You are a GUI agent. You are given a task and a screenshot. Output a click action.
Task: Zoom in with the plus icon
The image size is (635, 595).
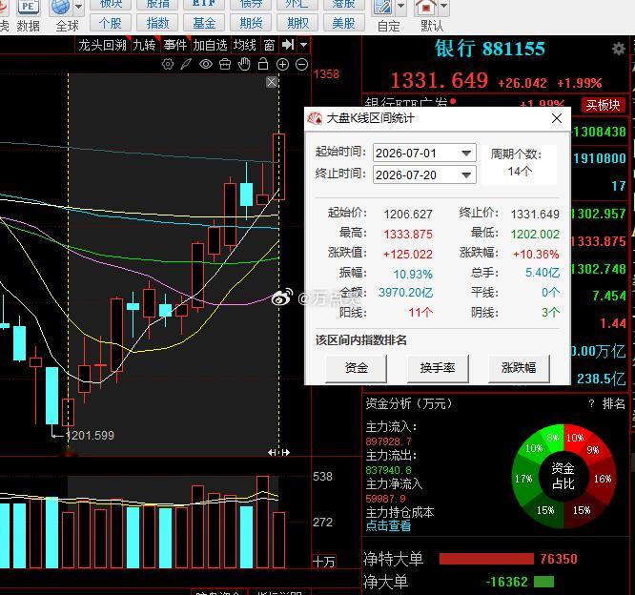point(282,64)
